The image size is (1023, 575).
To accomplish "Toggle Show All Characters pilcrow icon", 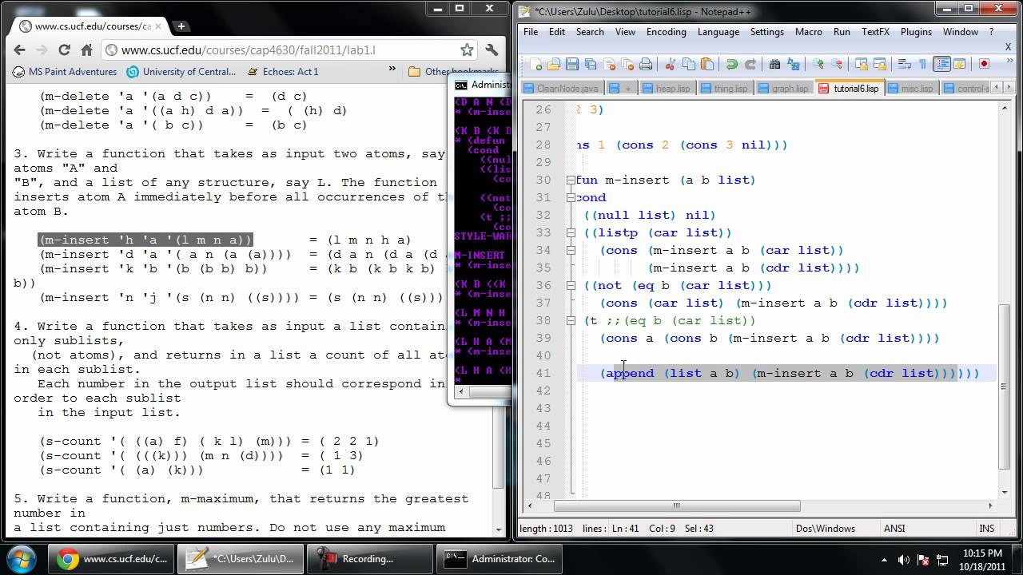I will tap(922, 64).
